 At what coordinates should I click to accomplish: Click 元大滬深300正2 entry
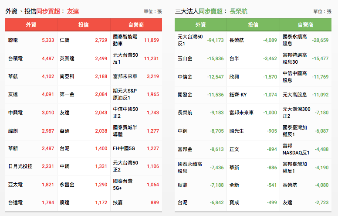pos(296,113)
